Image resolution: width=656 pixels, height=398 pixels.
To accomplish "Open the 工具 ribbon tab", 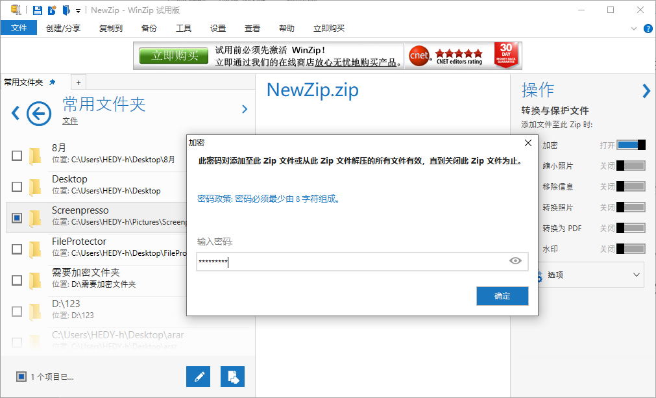I will (x=184, y=28).
